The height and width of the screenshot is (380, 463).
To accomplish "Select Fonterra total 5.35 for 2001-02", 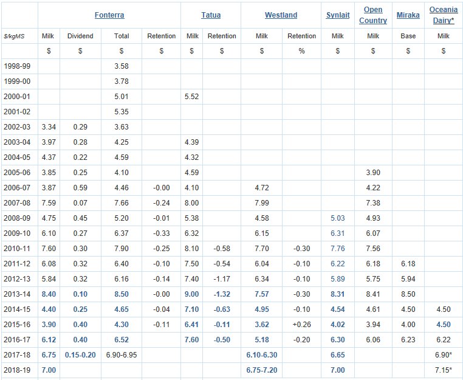I will tap(122, 112).
